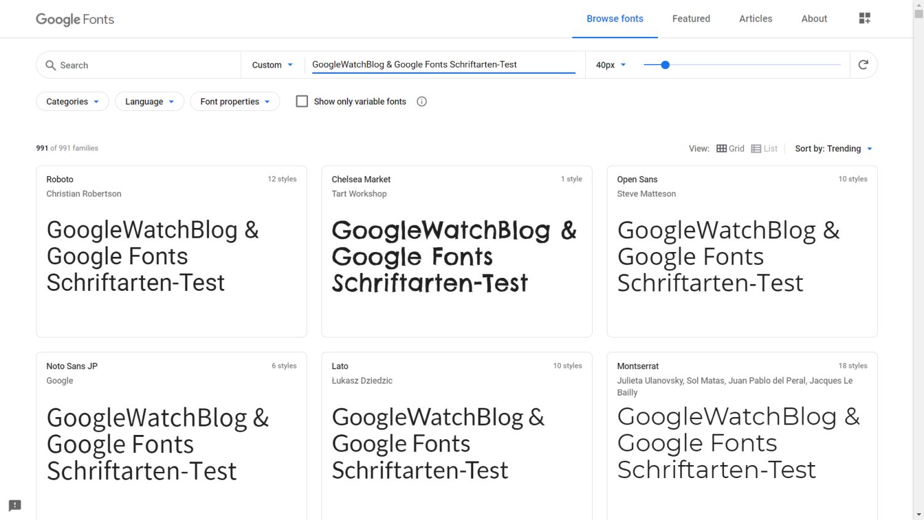The width and height of the screenshot is (924, 520).
Task: Open the Sort by Trending dropdown
Action: [x=833, y=148]
